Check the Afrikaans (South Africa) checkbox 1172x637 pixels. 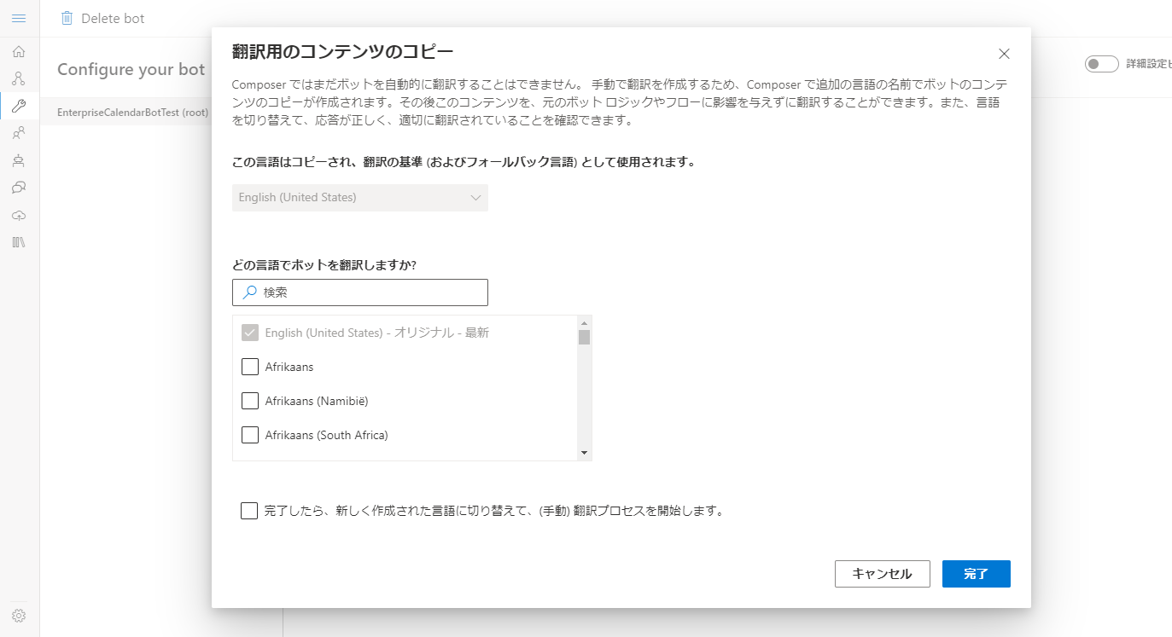click(250, 435)
